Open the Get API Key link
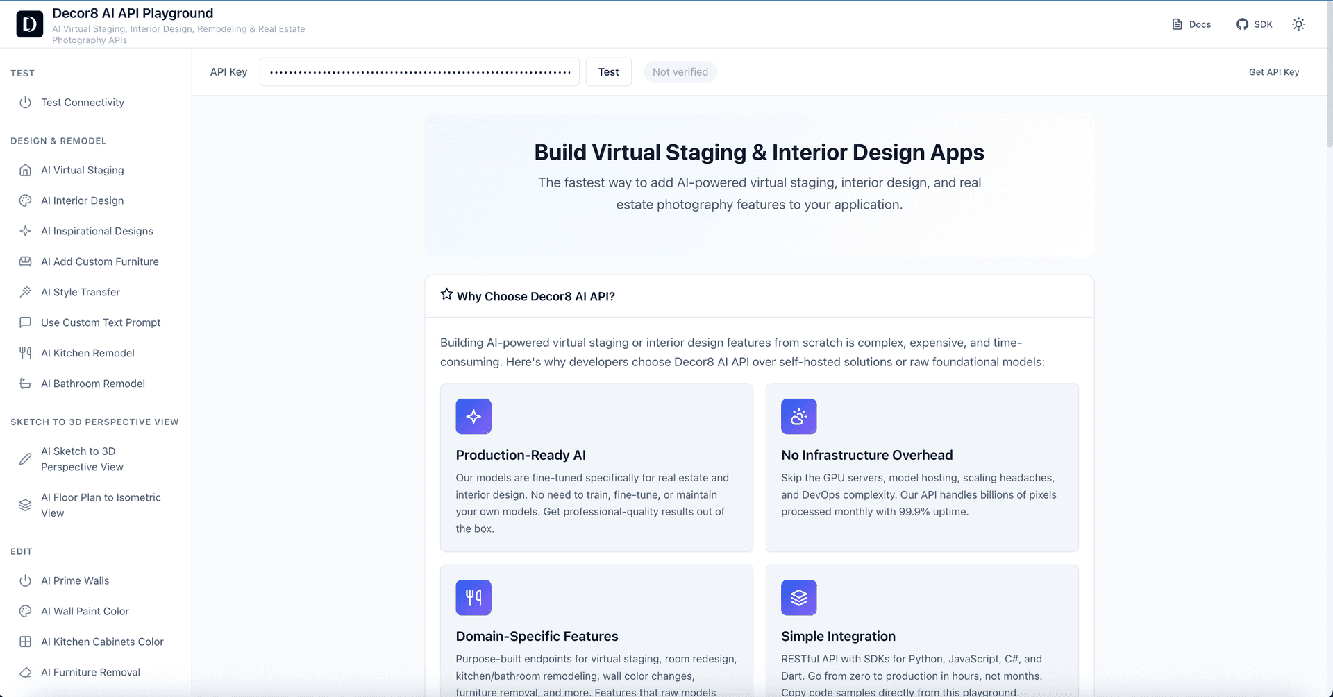 tap(1274, 71)
